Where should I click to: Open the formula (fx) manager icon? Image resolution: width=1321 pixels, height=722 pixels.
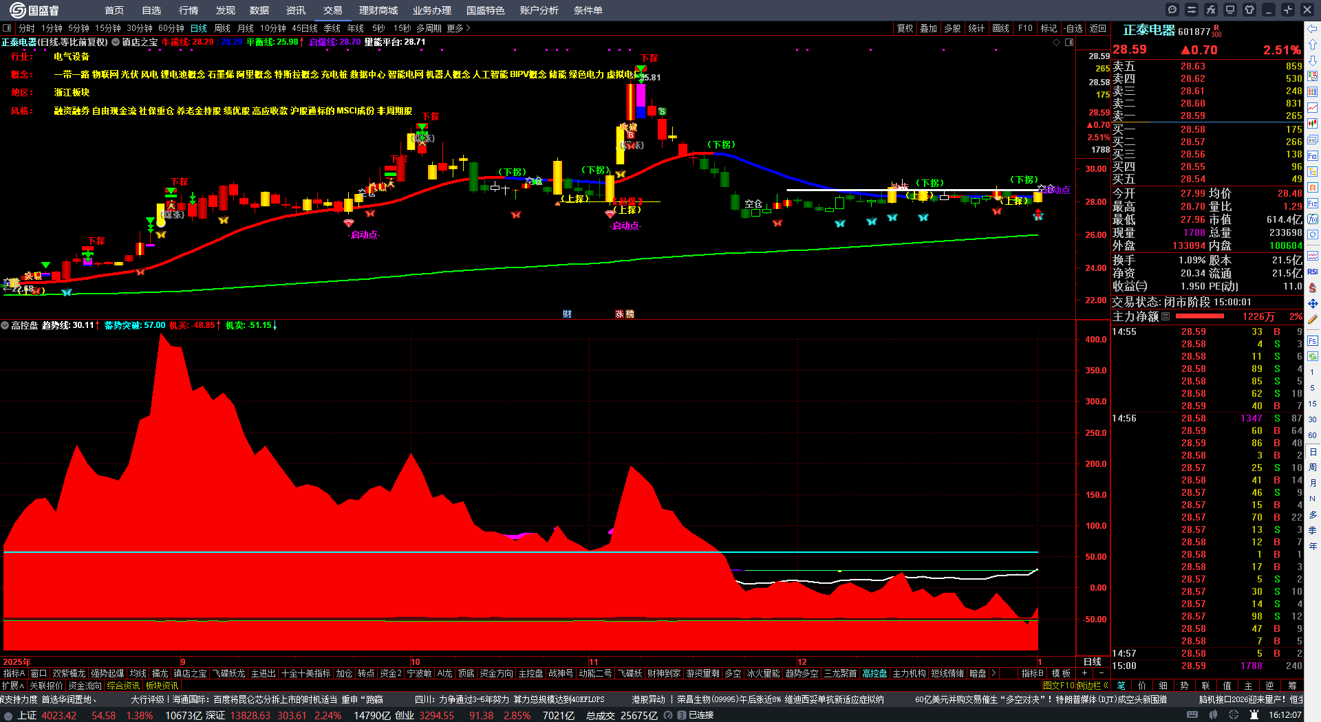(x=1211, y=10)
